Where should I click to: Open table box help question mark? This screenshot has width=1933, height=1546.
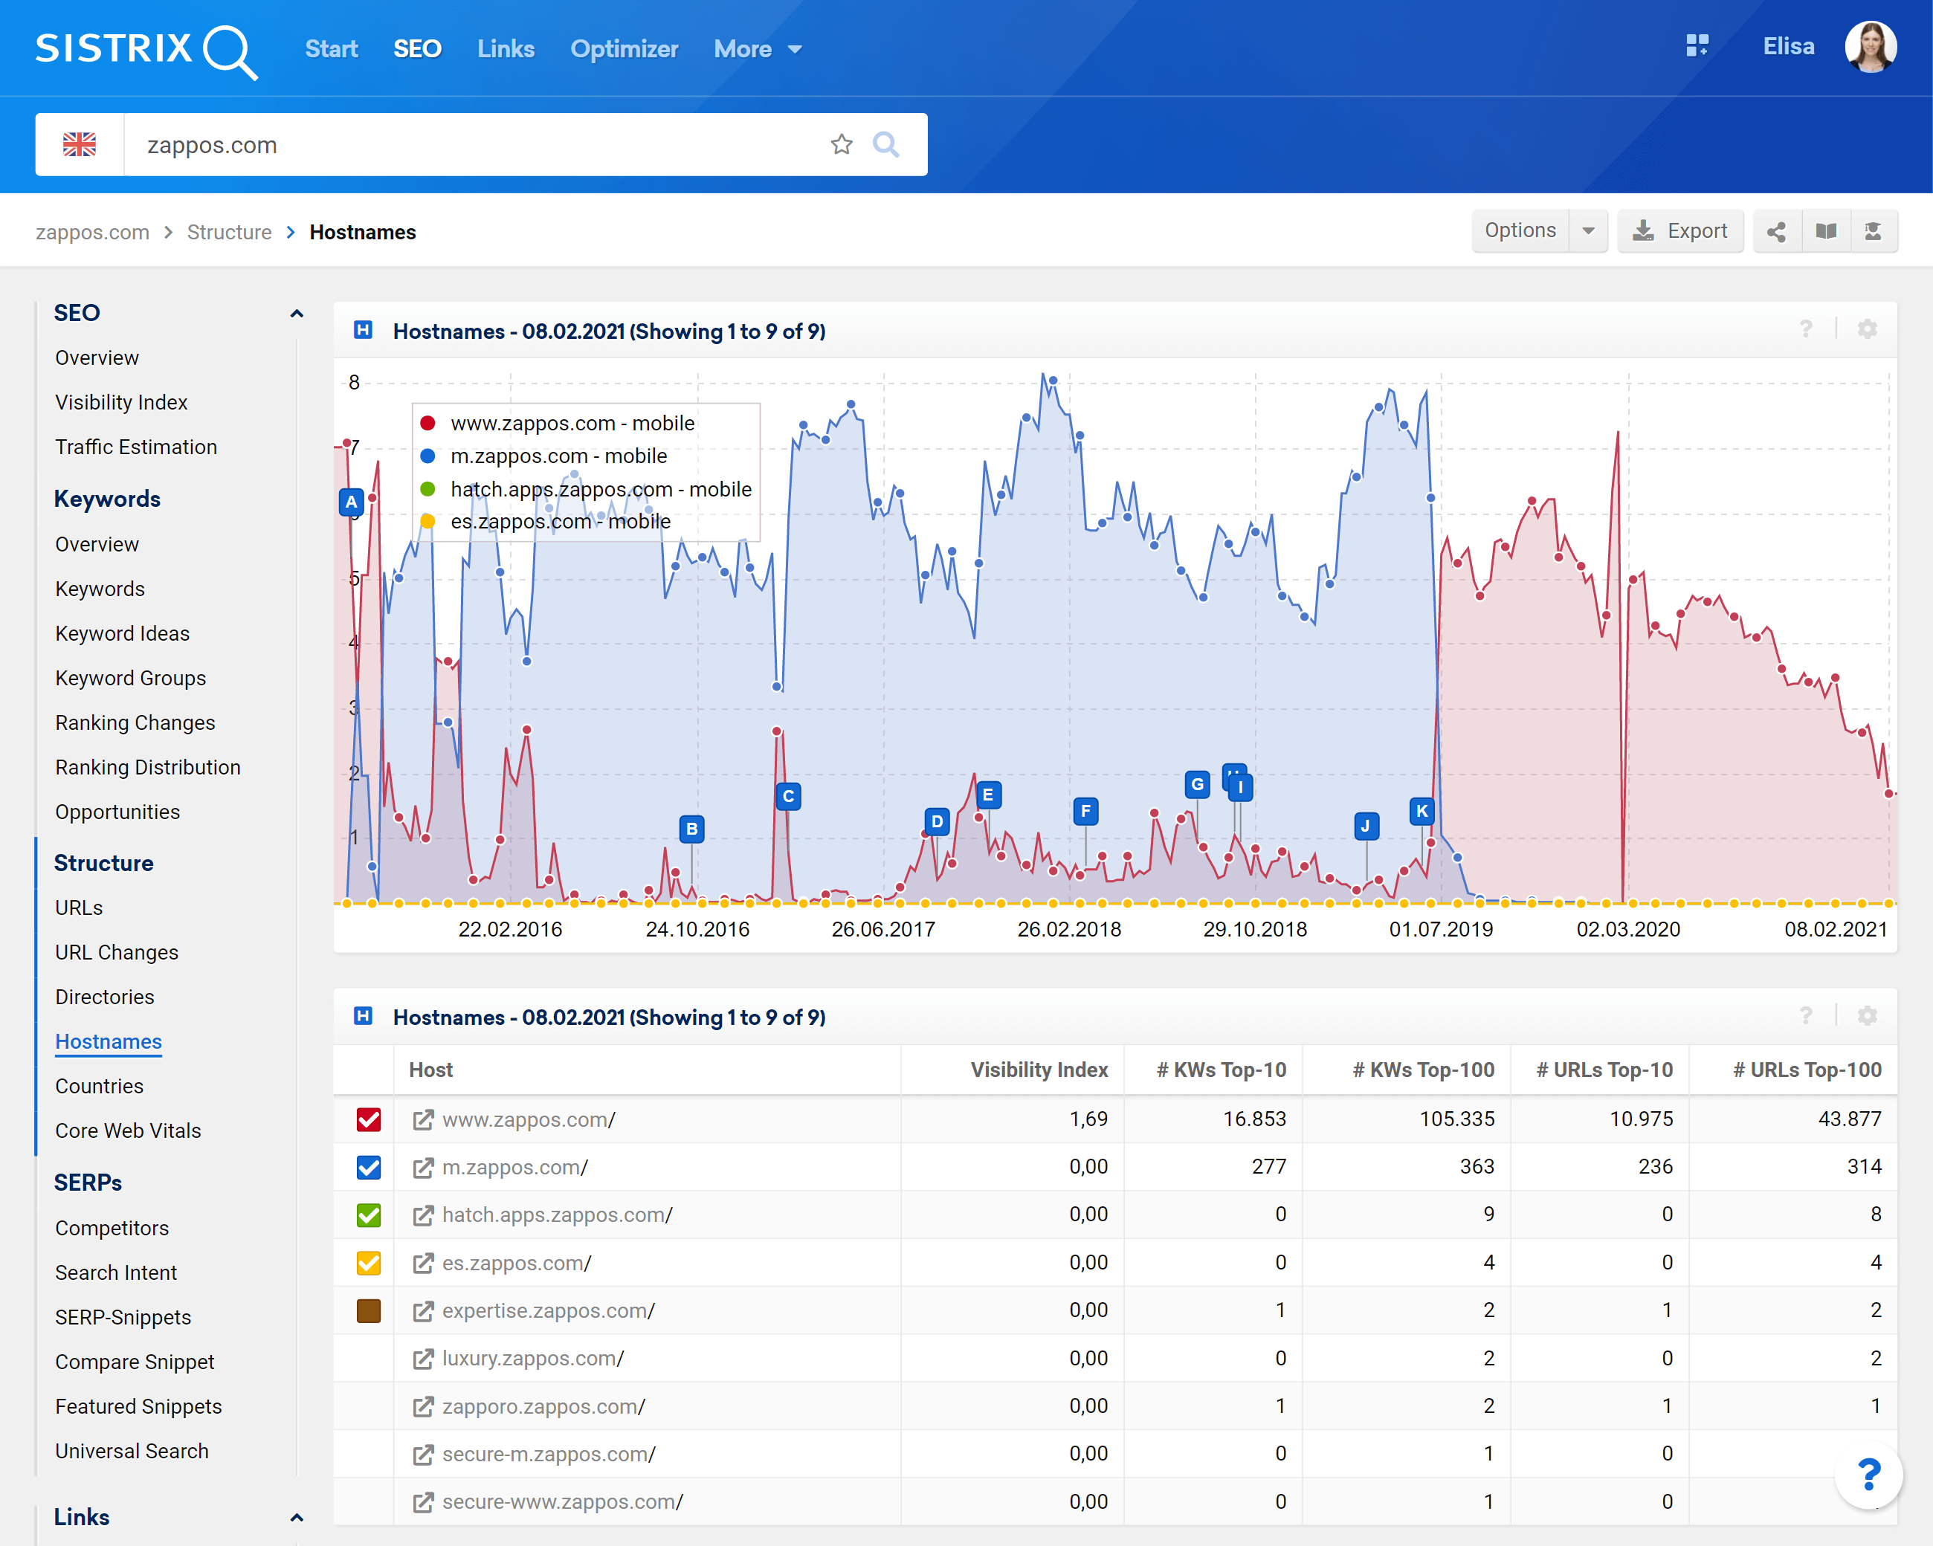[1806, 1015]
